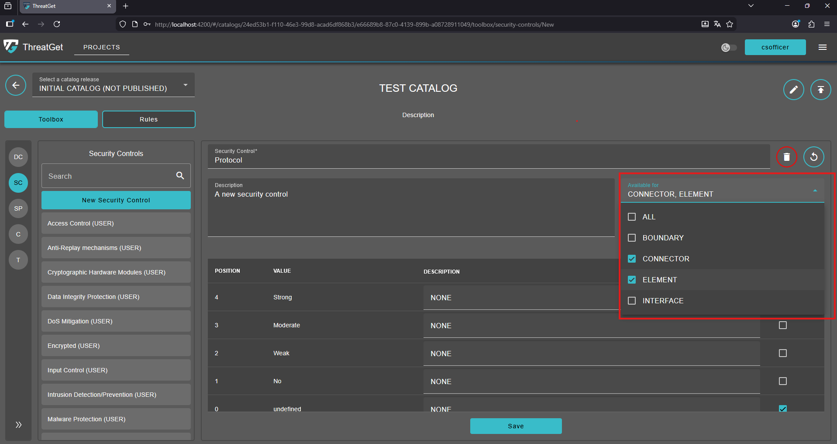Check the INTERFACE option checkbox
This screenshot has height=444, width=837.
[x=632, y=301]
